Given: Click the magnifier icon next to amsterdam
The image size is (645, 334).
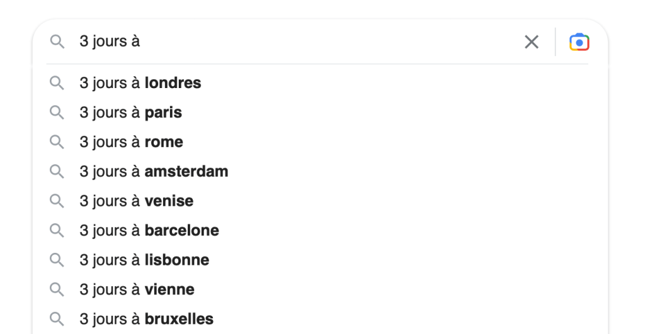Looking at the screenshot, I should tap(57, 171).
